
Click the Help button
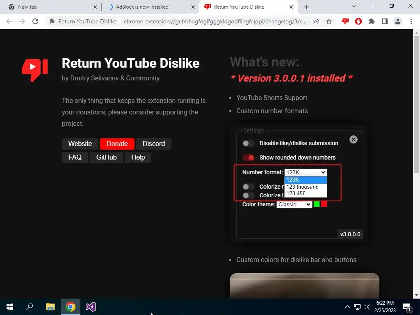(138, 157)
